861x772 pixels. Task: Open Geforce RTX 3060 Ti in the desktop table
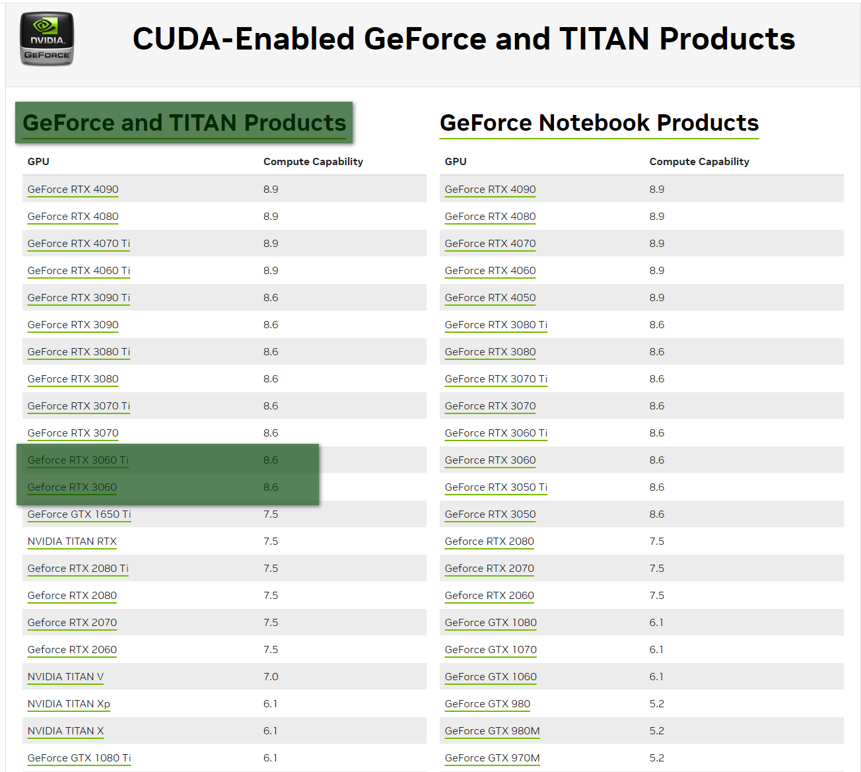[x=78, y=460]
